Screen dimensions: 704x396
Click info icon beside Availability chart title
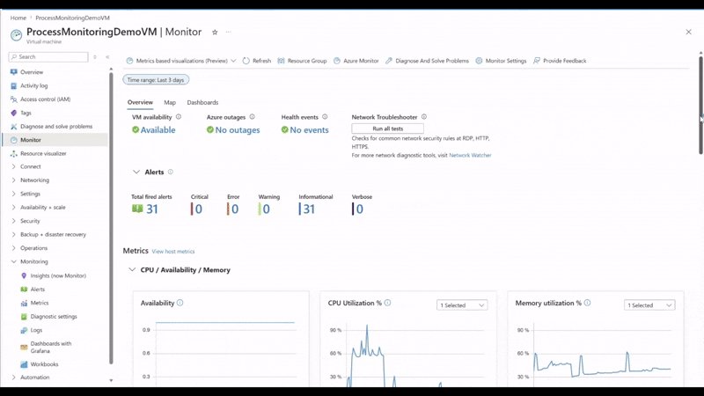coord(180,303)
